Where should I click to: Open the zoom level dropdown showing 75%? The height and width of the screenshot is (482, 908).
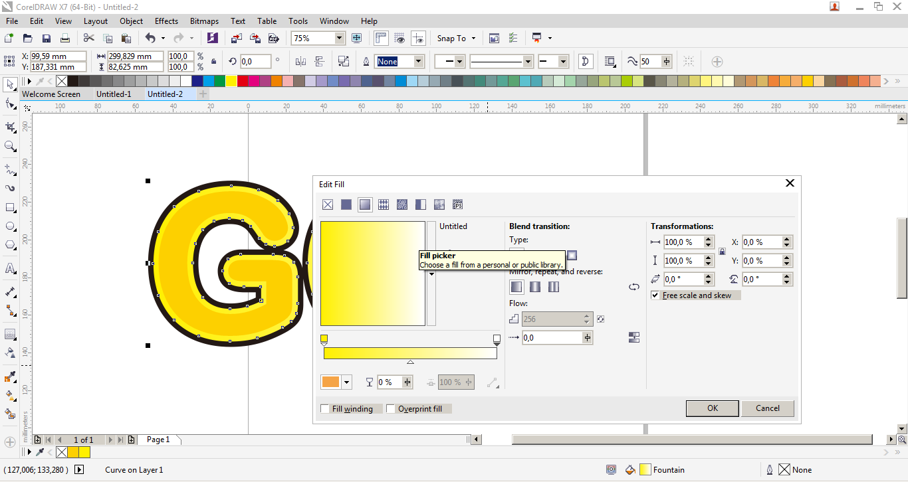click(x=338, y=38)
